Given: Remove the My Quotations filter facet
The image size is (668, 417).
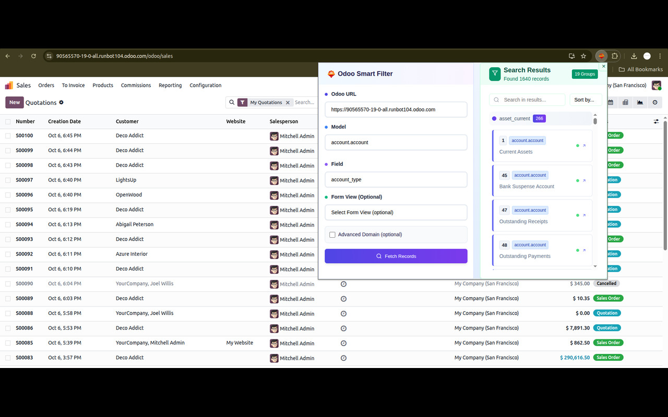Looking at the screenshot, I should [288, 103].
